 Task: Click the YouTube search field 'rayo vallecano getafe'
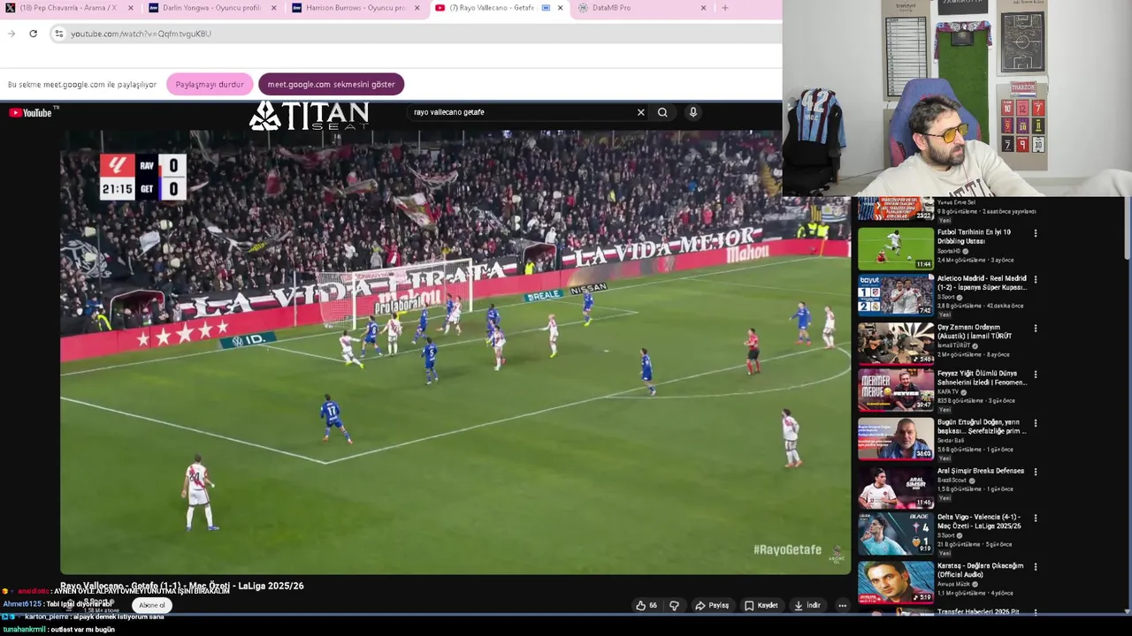click(x=522, y=112)
